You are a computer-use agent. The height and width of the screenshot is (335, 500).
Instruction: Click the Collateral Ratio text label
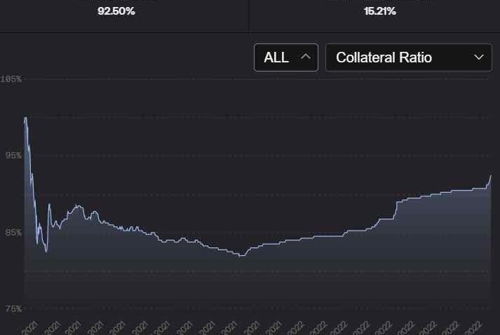pos(384,57)
